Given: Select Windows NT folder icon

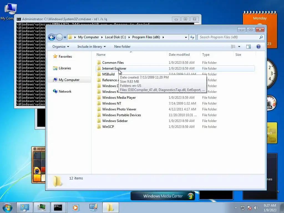Looking at the screenshot, I should tap(99, 103).
